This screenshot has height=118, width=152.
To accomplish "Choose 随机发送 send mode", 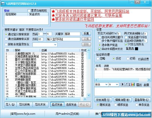I will click(x=98, y=105).
